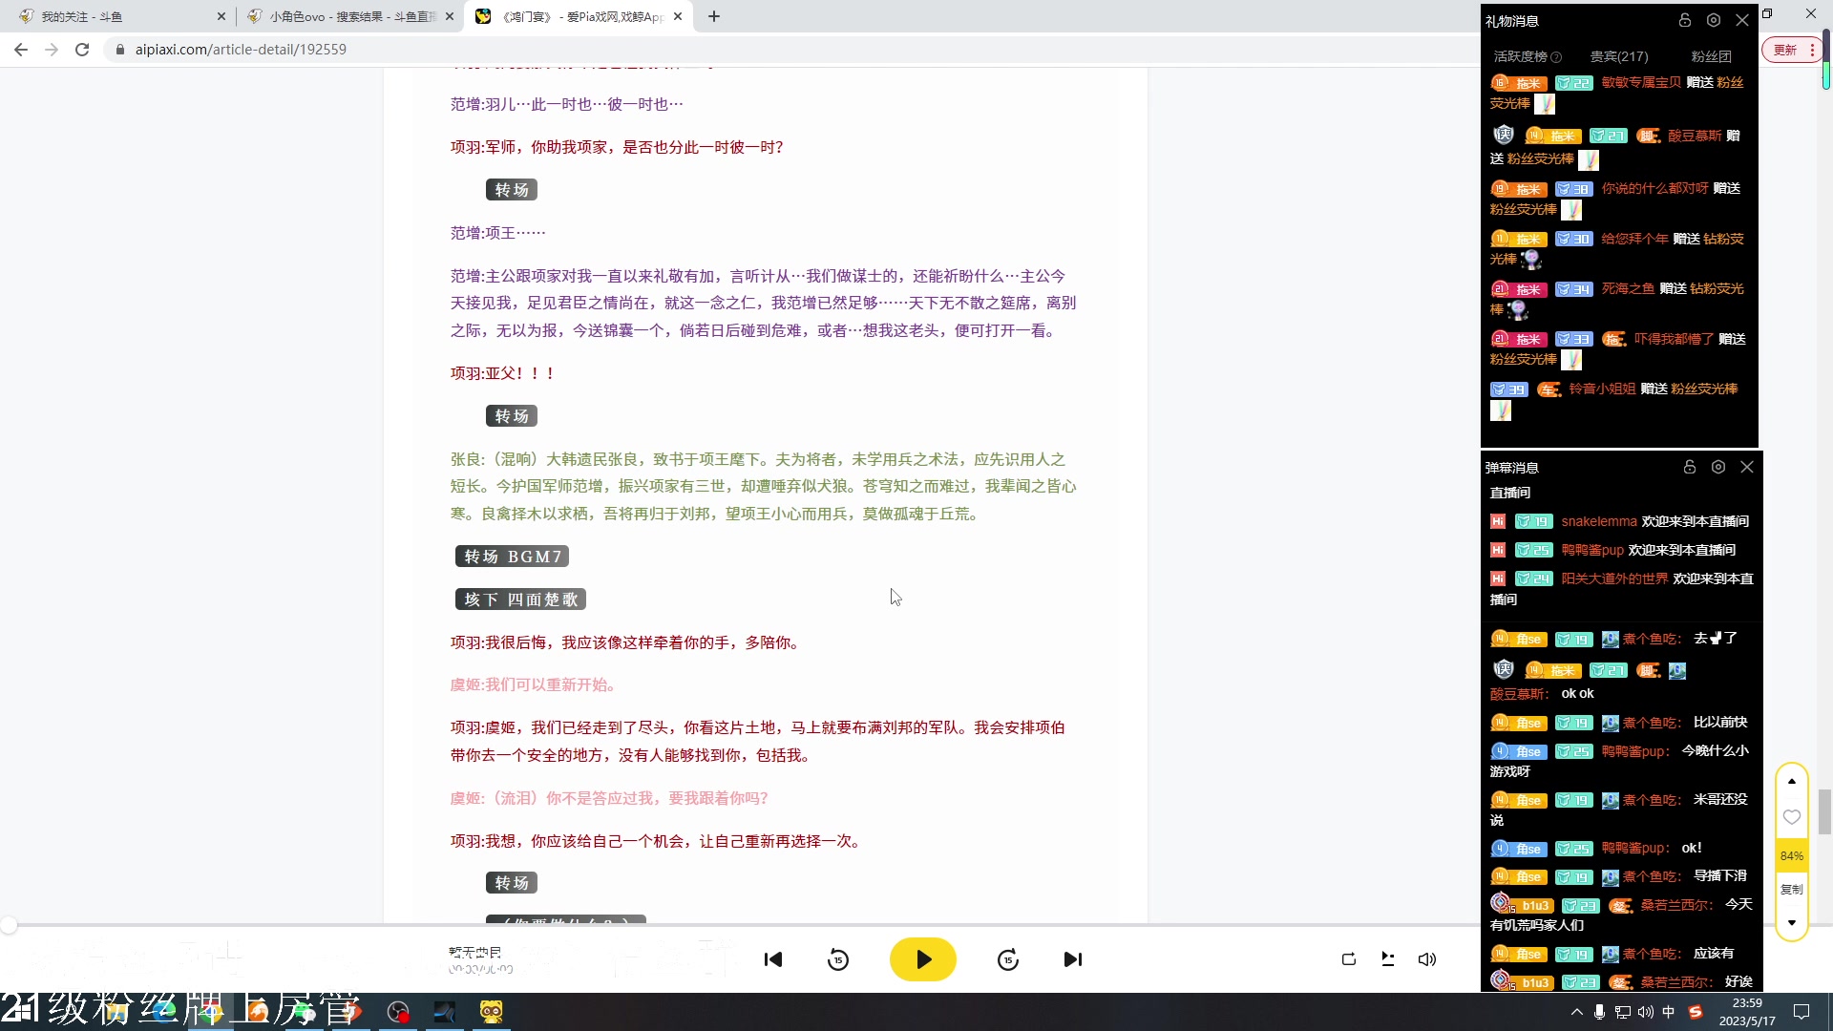Open the OBS icon in the taskbar
Viewport: 1833px width, 1031px height.
pyautogui.click(x=397, y=1012)
